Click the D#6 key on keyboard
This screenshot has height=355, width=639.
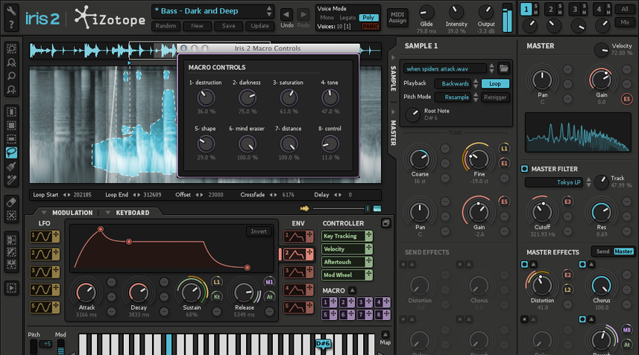323,344
